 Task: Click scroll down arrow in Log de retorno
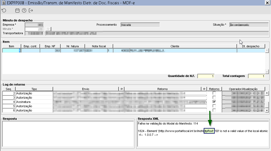(x=267, y=110)
